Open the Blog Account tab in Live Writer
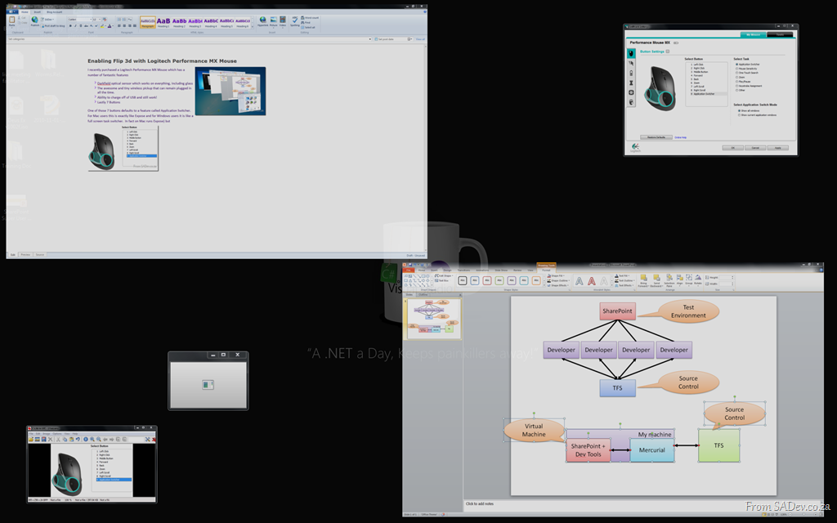 pyautogui.click(x=54, y=11)
